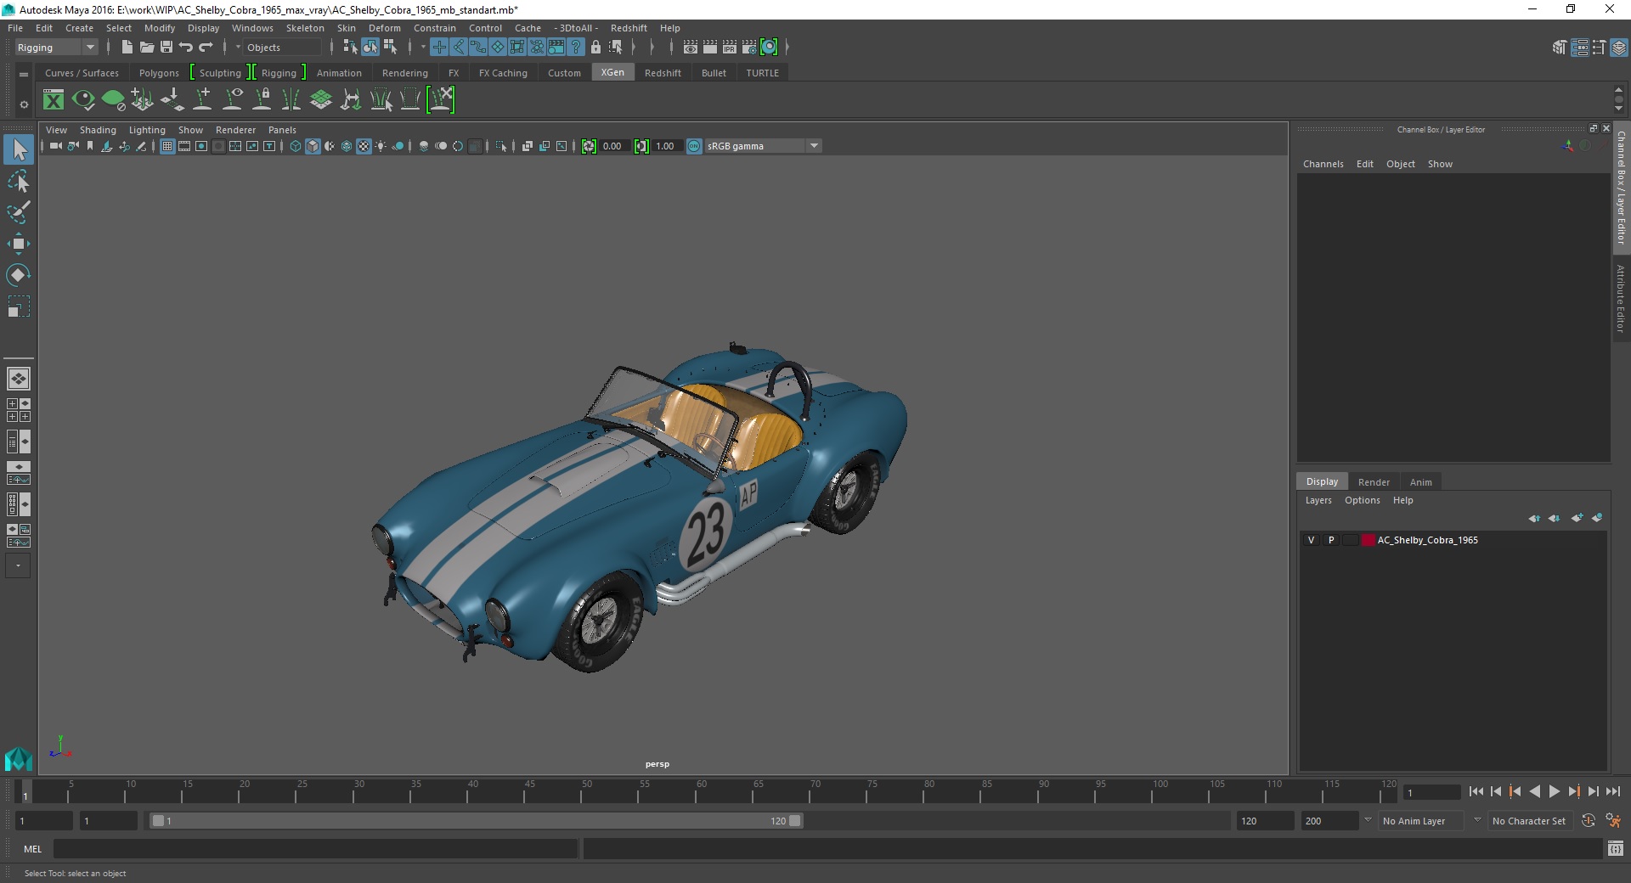Click the Redo arrow icon
Screen dimensions: 1631x883
206,48
